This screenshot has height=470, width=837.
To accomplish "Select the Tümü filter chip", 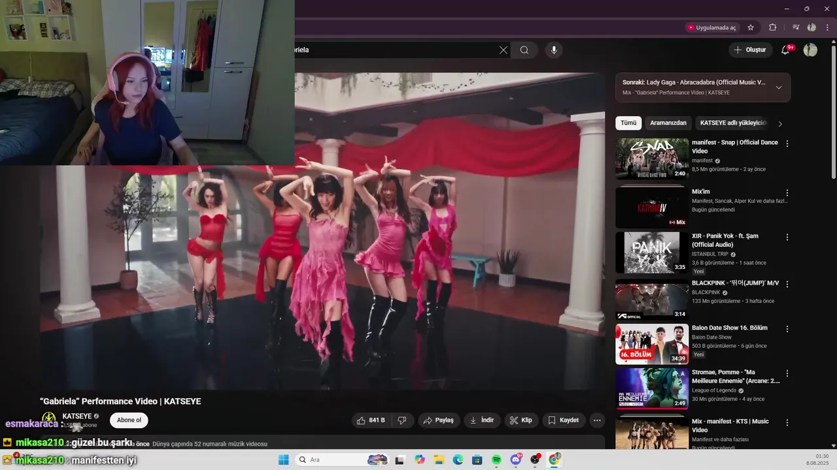I will click(628, 123).
